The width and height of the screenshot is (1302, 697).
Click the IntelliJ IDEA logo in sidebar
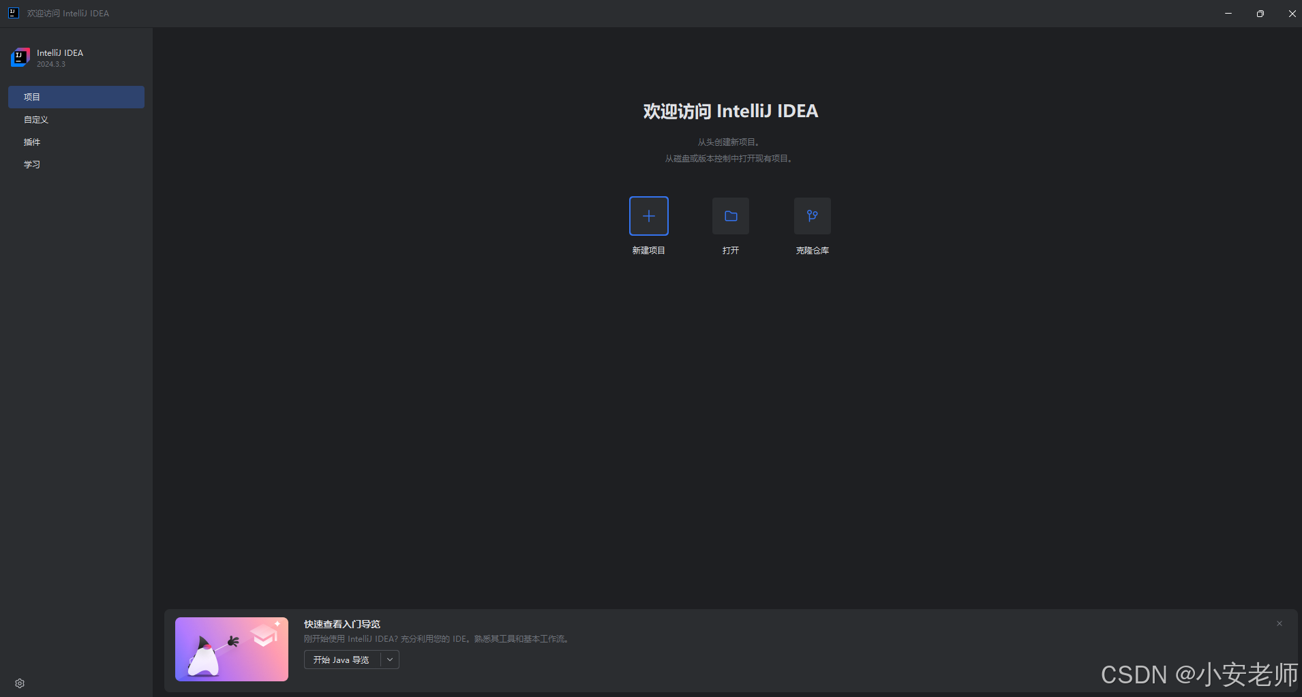pos(20,57)
